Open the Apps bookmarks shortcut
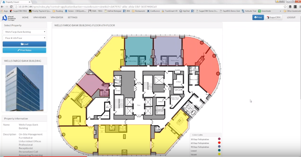 (5, 11)
